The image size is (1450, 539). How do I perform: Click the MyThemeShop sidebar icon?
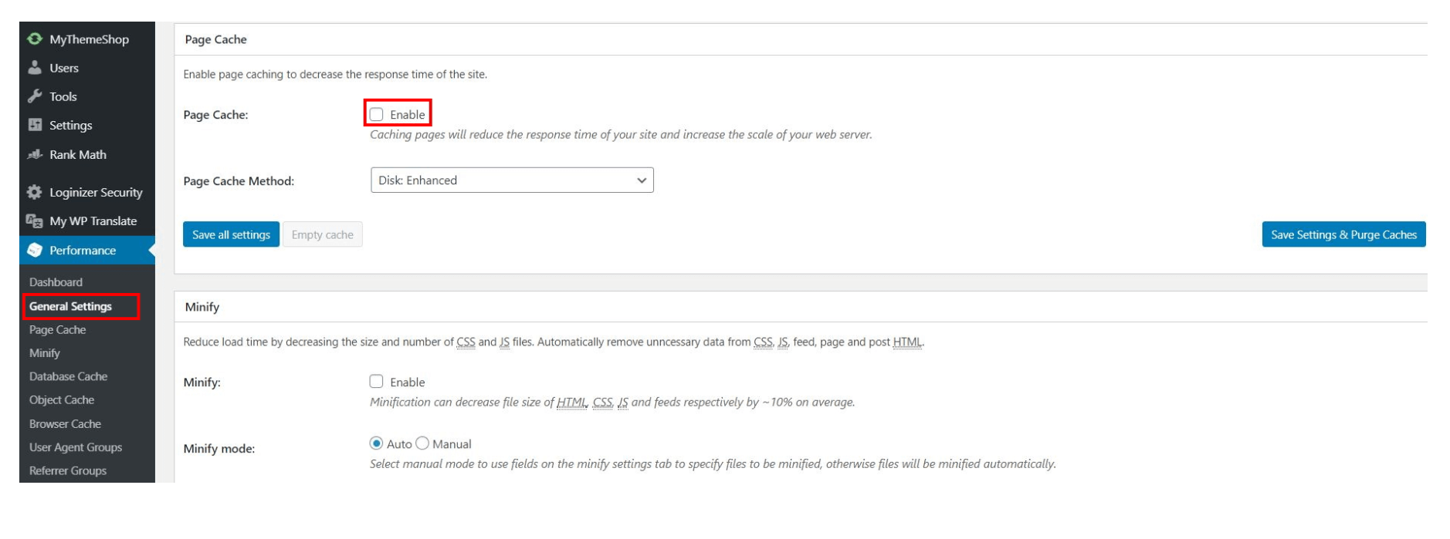(35, 39)
